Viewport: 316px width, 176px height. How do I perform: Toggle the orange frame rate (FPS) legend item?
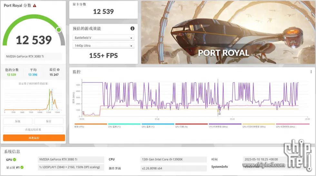pyautogui.click(x=91, y=125)
